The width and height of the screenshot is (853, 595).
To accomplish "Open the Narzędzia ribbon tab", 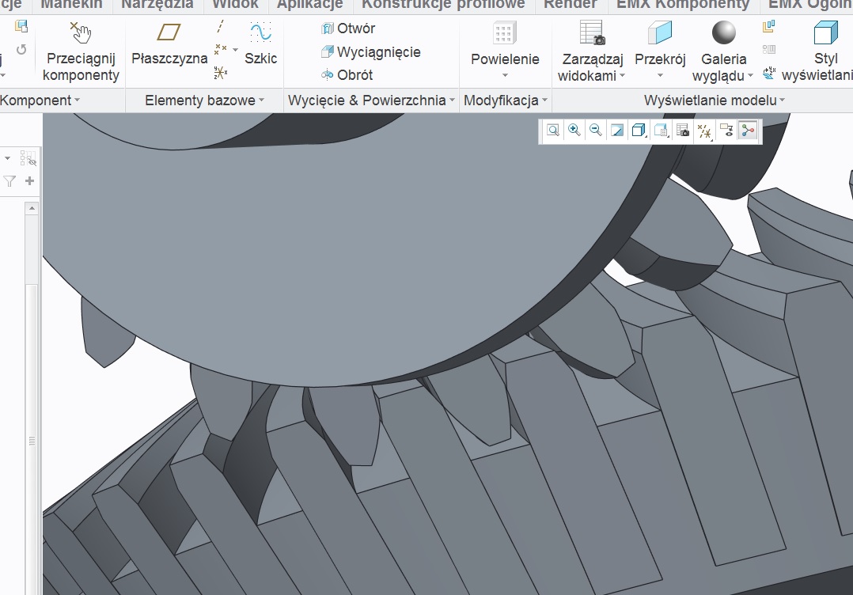I will pos(157,5).
